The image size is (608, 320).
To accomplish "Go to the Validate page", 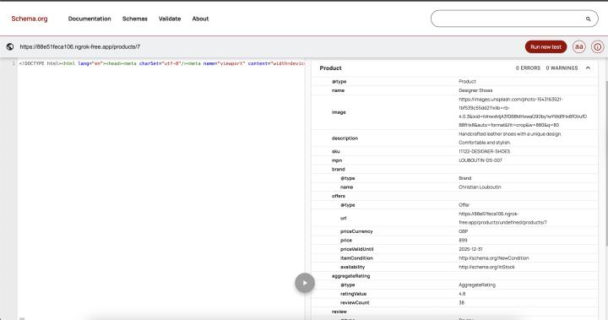I will 170,19.
